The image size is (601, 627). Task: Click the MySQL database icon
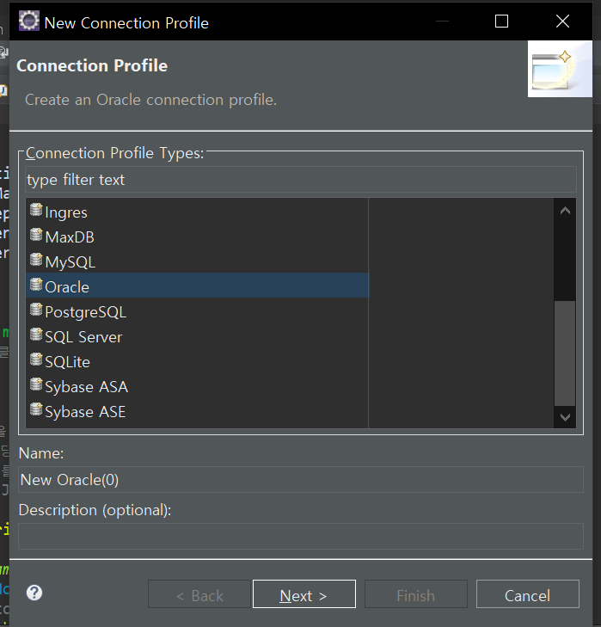[36, 260]
